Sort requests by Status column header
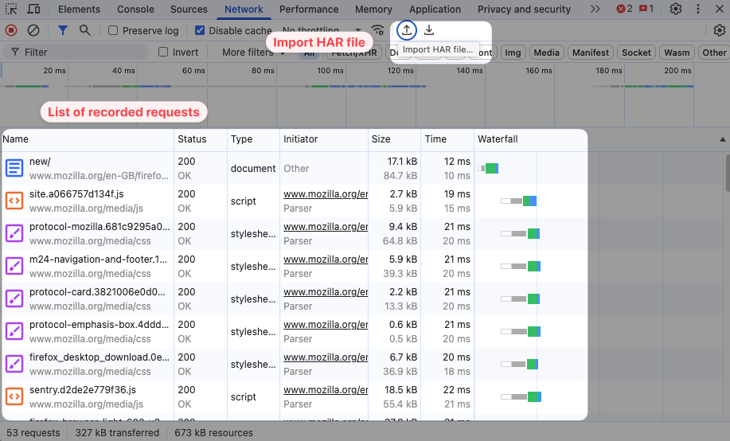This screenshot has width=730, height=441. click(x=201, y=139)
